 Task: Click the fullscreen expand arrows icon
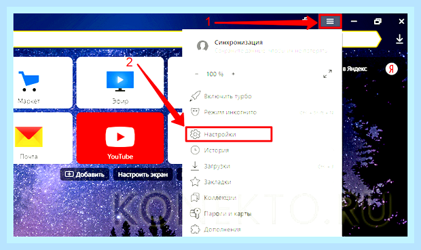click(327, 73)
